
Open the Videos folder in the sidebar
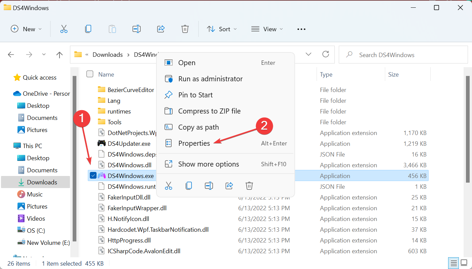tap(31, 219)
